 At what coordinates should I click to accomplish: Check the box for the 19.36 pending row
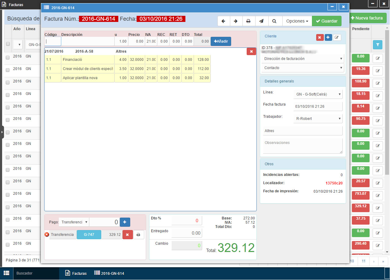tap(8, 69)
